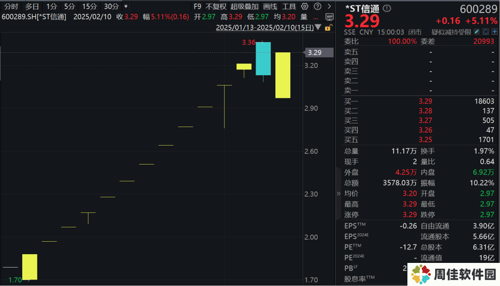Click 流通股本 value 5.66亿
This screenshot has width=500, height=286.
pyautogui.click(x=483, y=237)
